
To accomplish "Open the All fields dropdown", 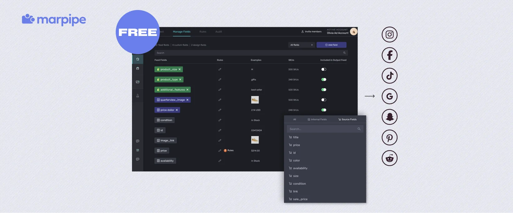I will (302, 45).
